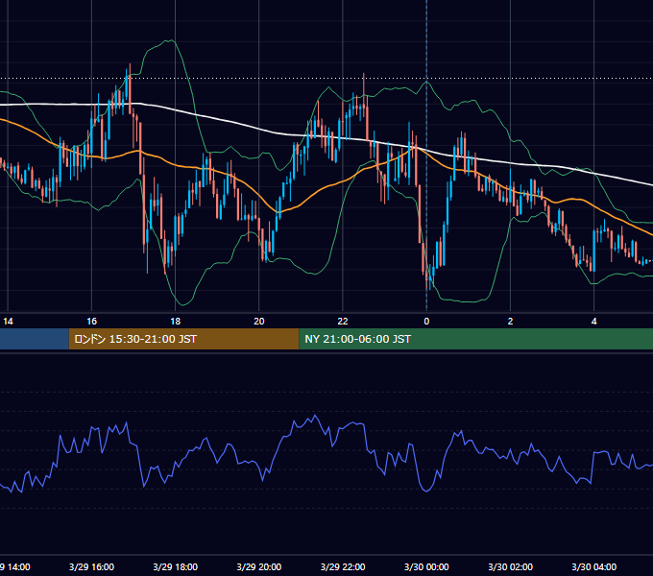Click the hour 14 axis label
653x576 pixels.
pyautogui.click(x=8, y=322)
